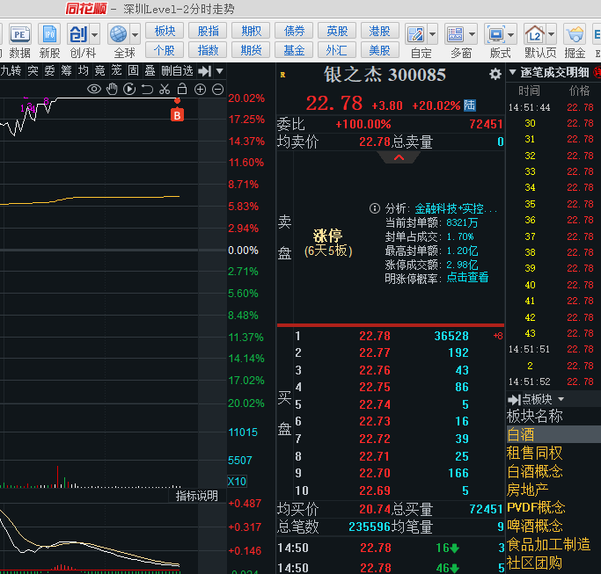Click the yellow R marker near stock name

pyautogui.click(x=282, y=75)
